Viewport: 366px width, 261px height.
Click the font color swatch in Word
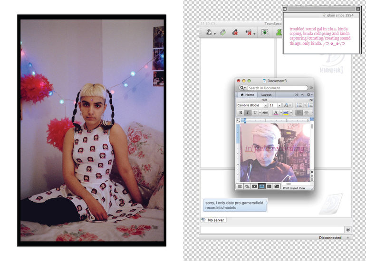point(276,113)
